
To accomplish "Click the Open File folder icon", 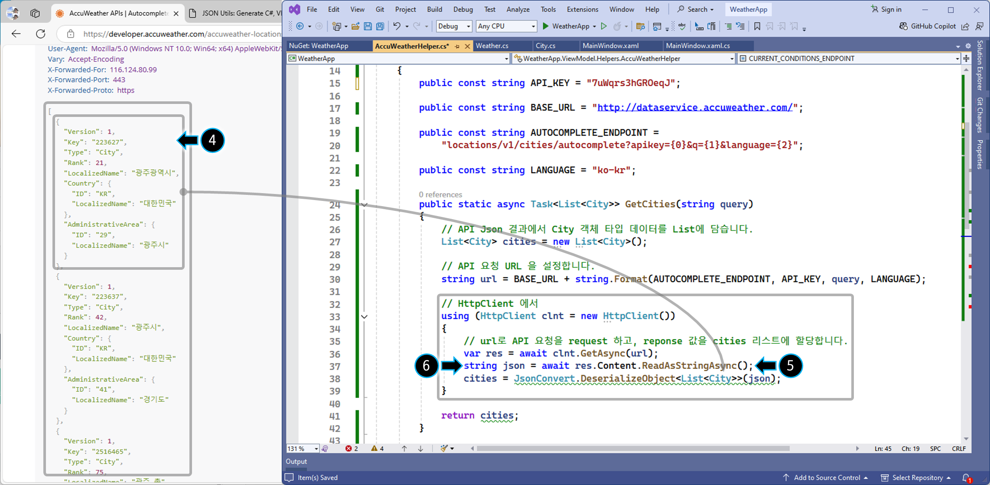I will click(x=355, y=26).
